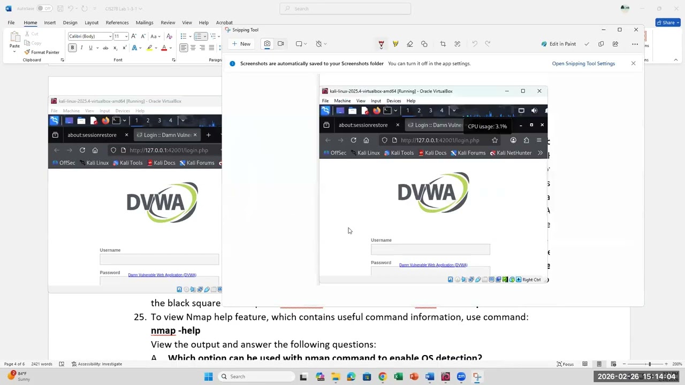
Task: Open text actions in Snipping Tool
Action: [457, 44]
